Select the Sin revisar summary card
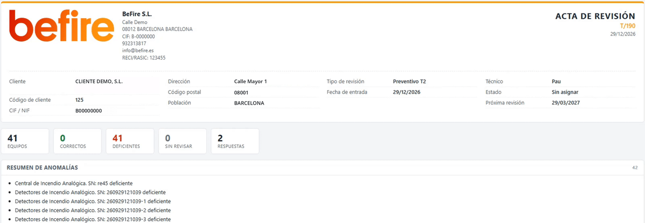This screenshot has height=223, width=645. (x=183, y=141)
